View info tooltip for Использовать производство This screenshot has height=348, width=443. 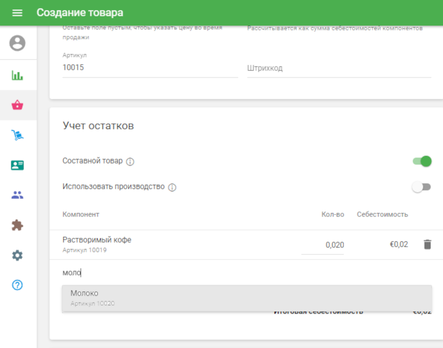tap(172, 187)
